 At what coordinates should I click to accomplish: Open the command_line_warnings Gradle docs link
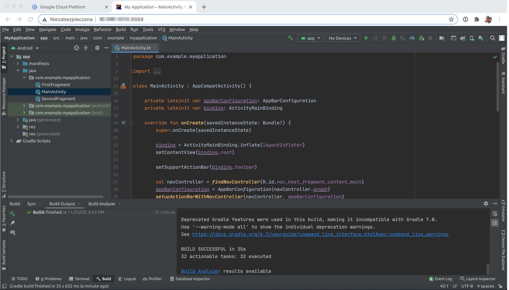(x=320, y=234)
